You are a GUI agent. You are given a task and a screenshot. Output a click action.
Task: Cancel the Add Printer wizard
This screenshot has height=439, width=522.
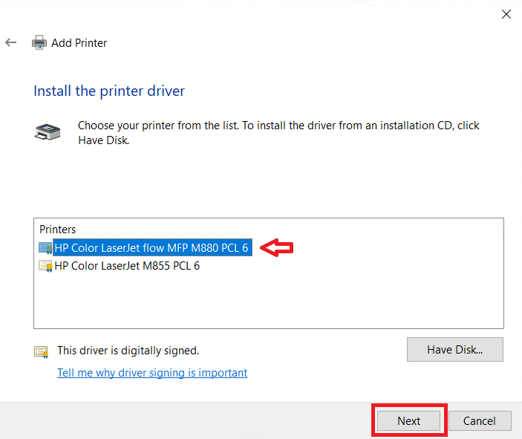[480, 421]
